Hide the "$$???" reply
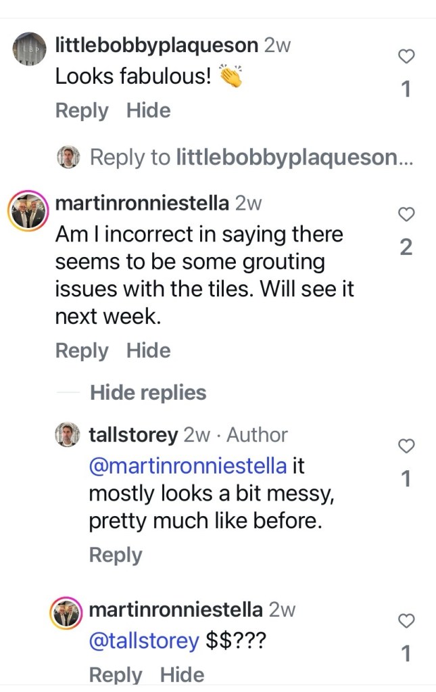 tap(182, 674)
